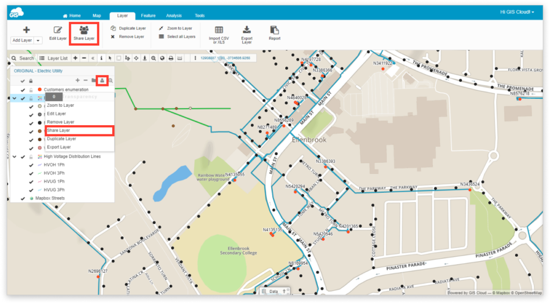This screenshot has width=550, height=304.
Task: Click the ORIGINAL - Electric Utility title
Action: (38, 71)
